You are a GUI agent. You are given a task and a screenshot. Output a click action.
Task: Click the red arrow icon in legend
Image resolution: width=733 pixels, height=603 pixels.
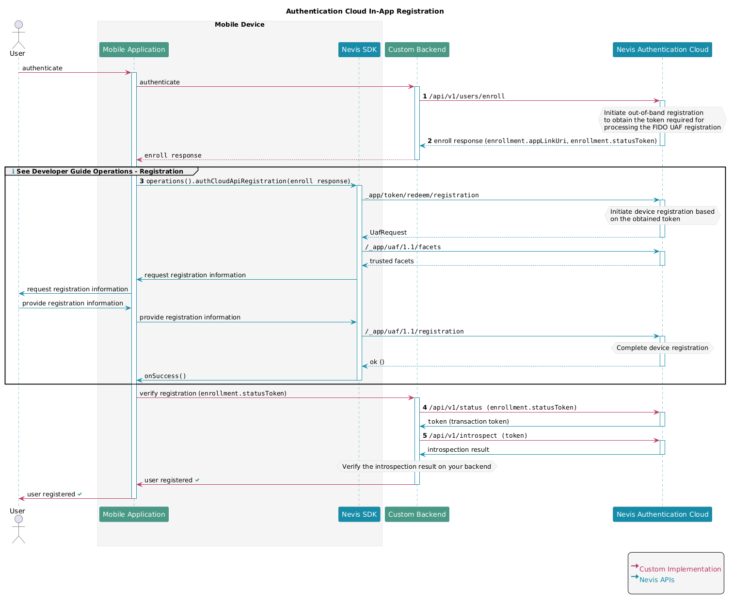coord(635,566)
